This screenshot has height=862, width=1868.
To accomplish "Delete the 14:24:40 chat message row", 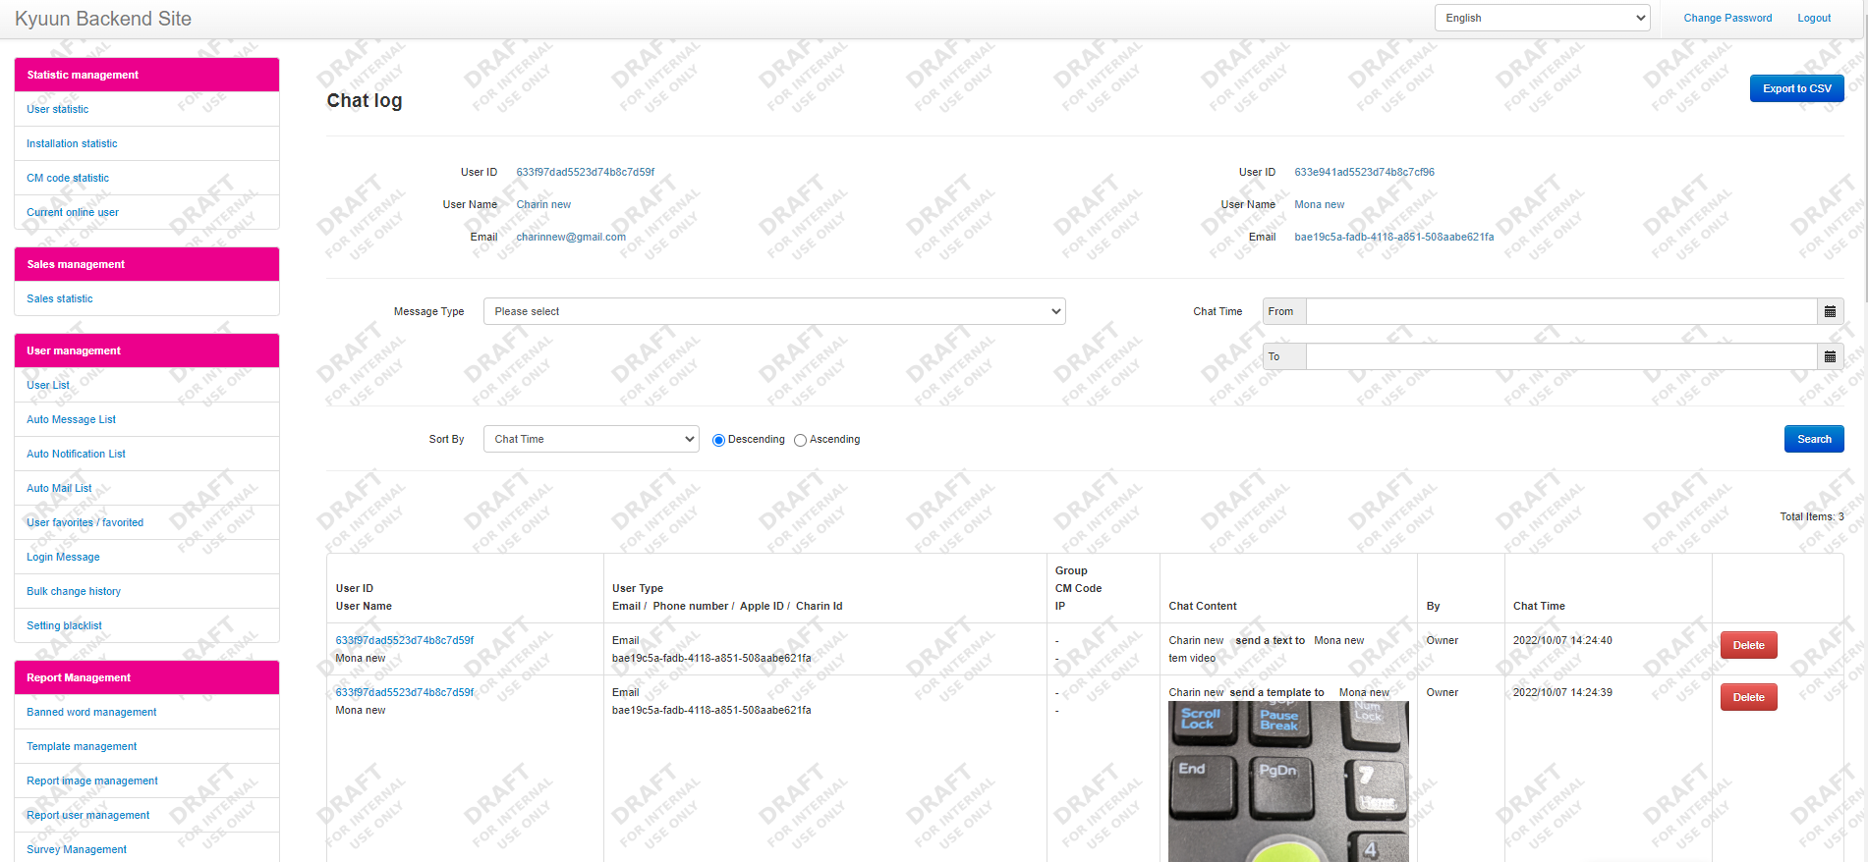I will coord(1747,645).
